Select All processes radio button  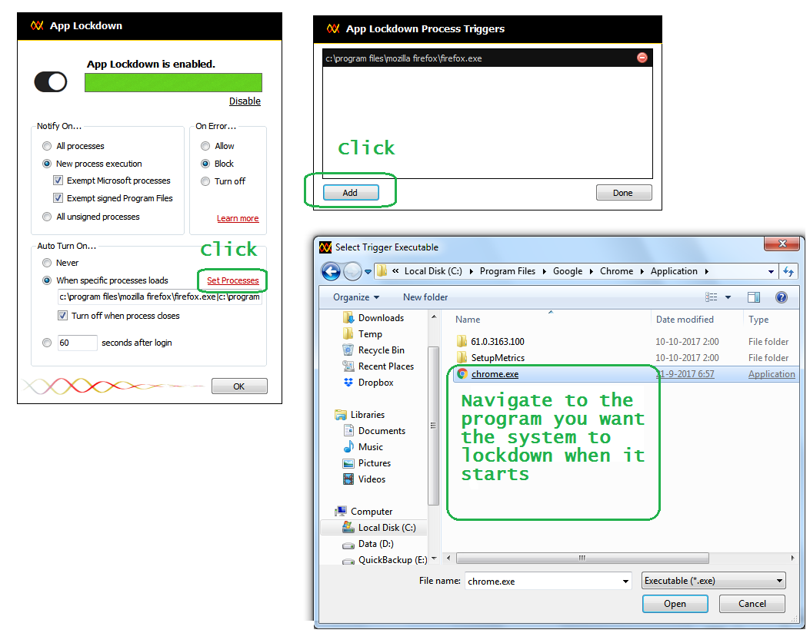(47, 146)
